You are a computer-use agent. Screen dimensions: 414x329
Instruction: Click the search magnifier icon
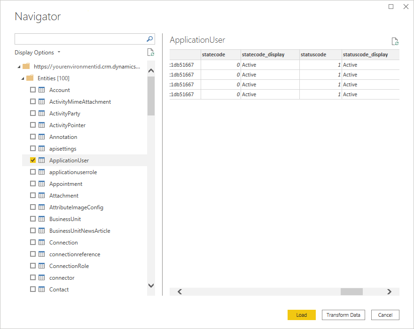[x=150, y=39]
